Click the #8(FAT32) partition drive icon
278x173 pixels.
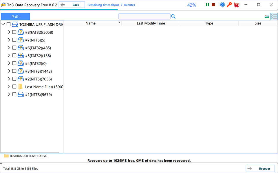(x=21, y=32)
